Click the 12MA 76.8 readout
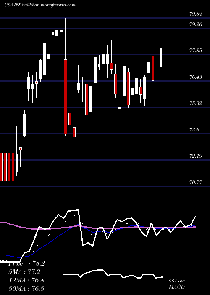Image resolution: width=210 pixels, height=295 pixels. (x=26, y=280)
